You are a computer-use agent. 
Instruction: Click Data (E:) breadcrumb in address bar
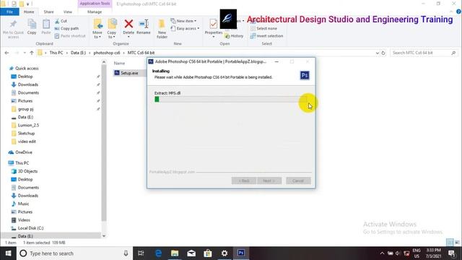pos(78,53)
